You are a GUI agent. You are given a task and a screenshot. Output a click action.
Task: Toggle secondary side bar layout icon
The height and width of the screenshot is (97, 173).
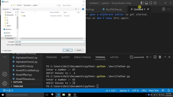[x=151, y=3]
